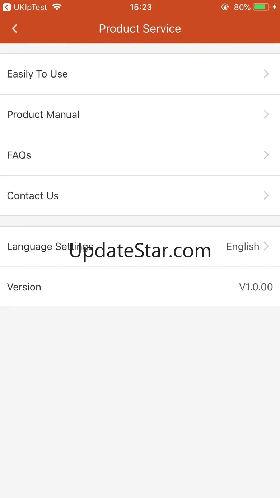This screenshot has width=280, height=498.
Task: Tap the chevron on Product Manual row
Action: point(266,115)
